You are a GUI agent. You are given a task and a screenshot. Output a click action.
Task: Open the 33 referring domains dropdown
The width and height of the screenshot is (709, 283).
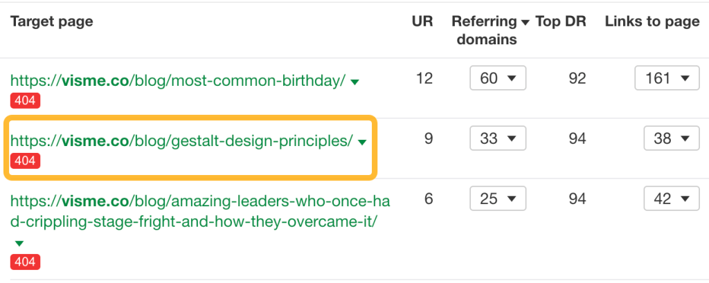[x=498, y=138]
